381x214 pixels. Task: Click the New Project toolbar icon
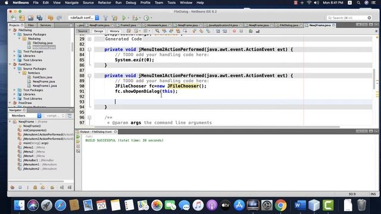(22, 18)
